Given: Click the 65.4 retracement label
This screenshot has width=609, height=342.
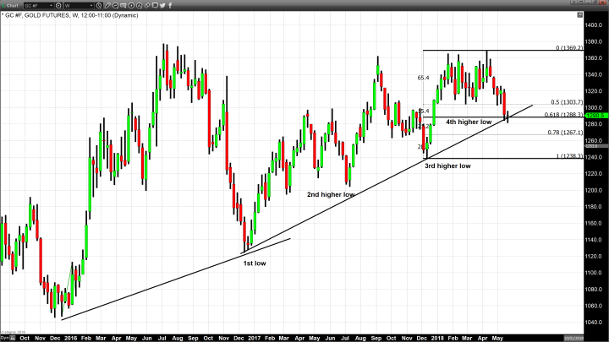Looking at the screenshot, I should 424,78.
